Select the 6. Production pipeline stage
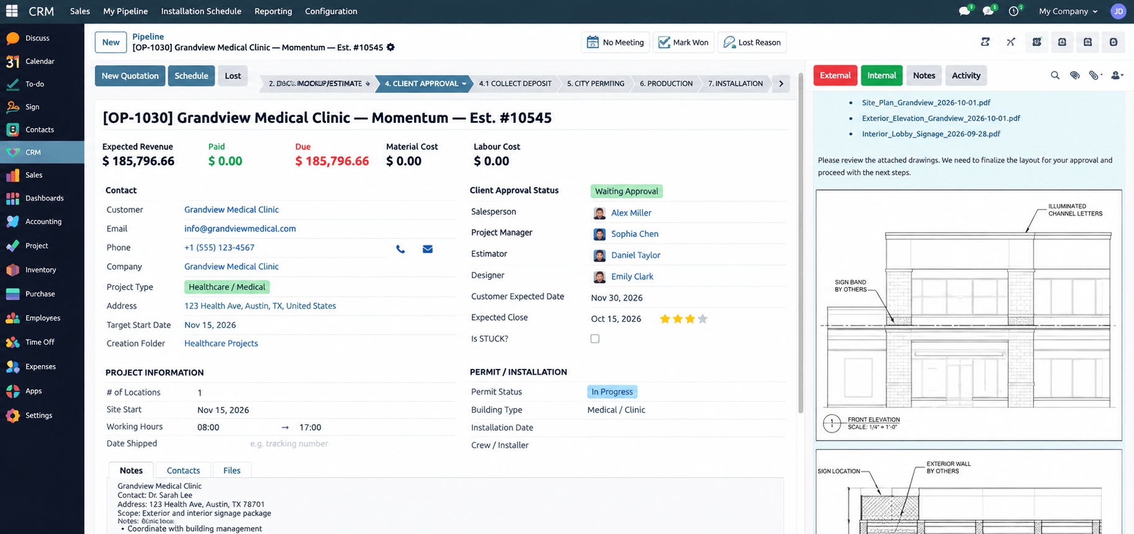The height and width of the screenshot is (534, 1134). pos(666,84)
